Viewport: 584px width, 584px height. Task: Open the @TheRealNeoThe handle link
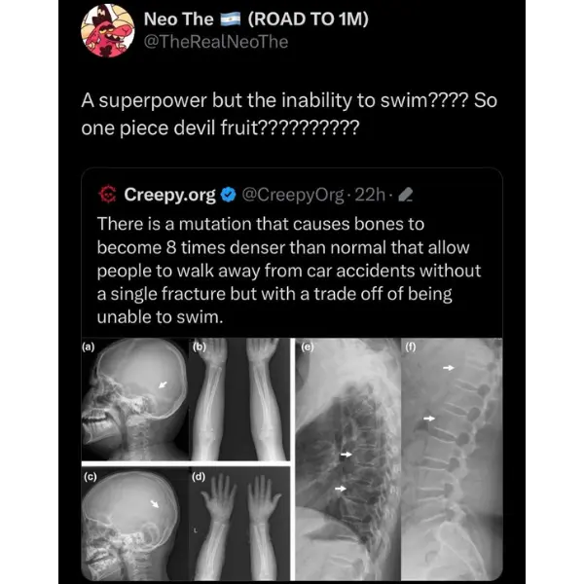click(215, 42)
